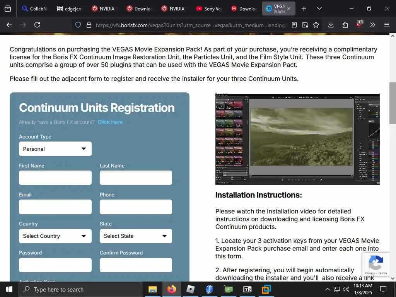Toggle reader view icon
Screen dimensions: 396x297
point(294,25)
